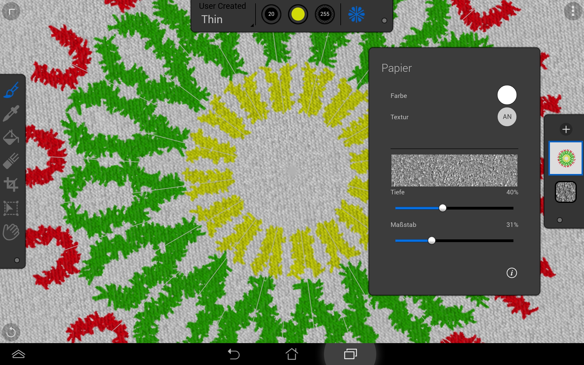Add a new layer with plus button
The width and height of the screenshot is (584, 365).
tap(566, 129)
